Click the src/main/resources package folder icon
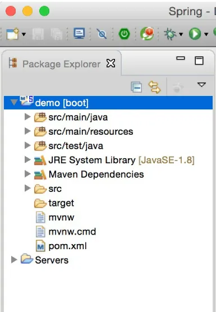The image size is (216, 312). click(40, 131)
